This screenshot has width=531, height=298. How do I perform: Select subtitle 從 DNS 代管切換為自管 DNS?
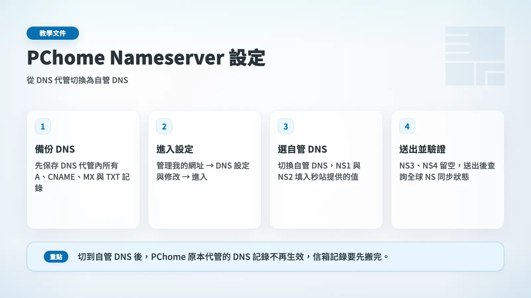[x=77, y=80]
